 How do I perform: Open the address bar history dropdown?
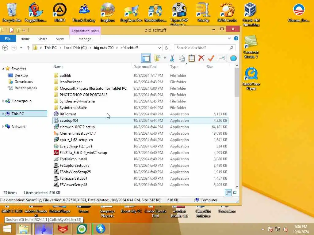point(159,48)
